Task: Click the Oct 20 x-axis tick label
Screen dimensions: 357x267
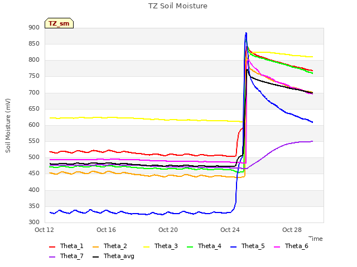Action: click(x=168, y=230)
